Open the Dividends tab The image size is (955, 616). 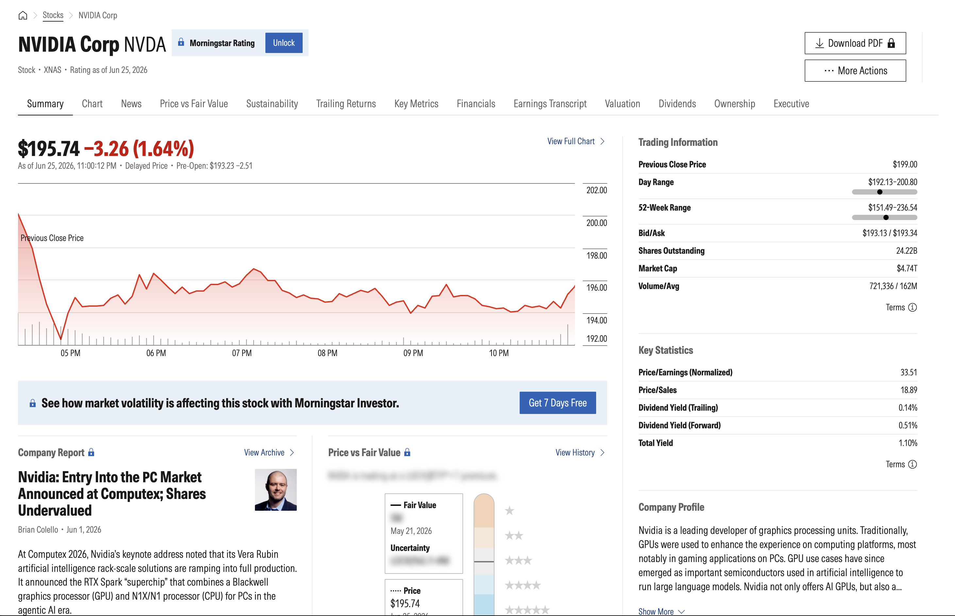coord(677,104)
